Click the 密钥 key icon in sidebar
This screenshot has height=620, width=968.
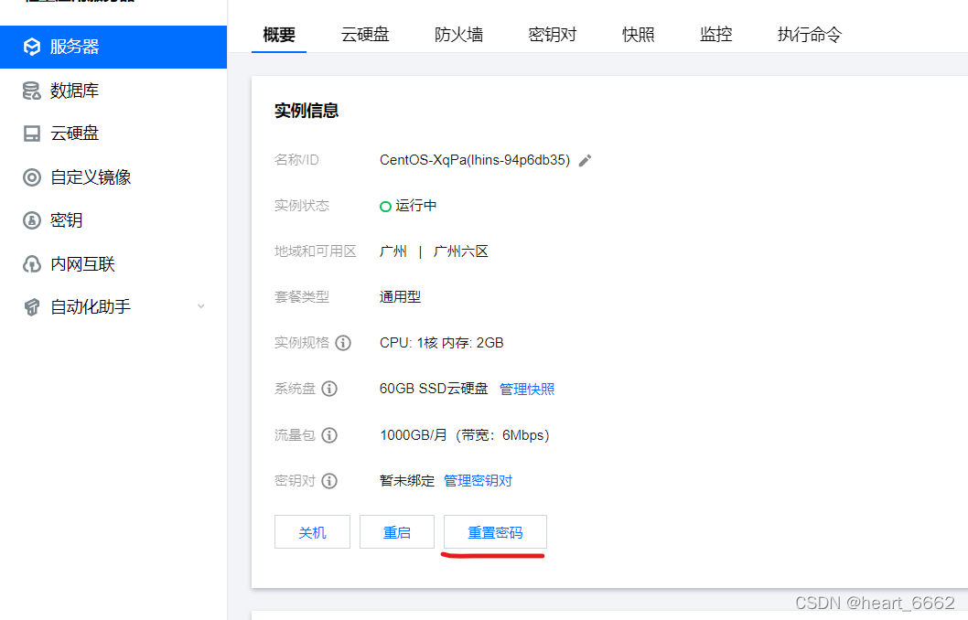click(x=31, y=220)
